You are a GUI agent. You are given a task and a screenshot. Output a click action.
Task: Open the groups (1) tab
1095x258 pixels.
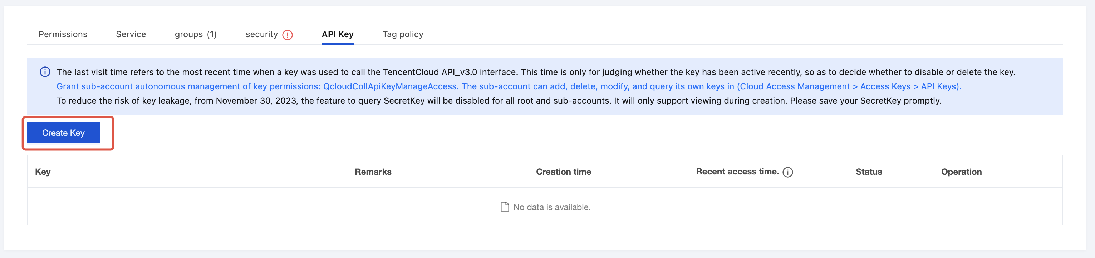click(x=196, y=34)
